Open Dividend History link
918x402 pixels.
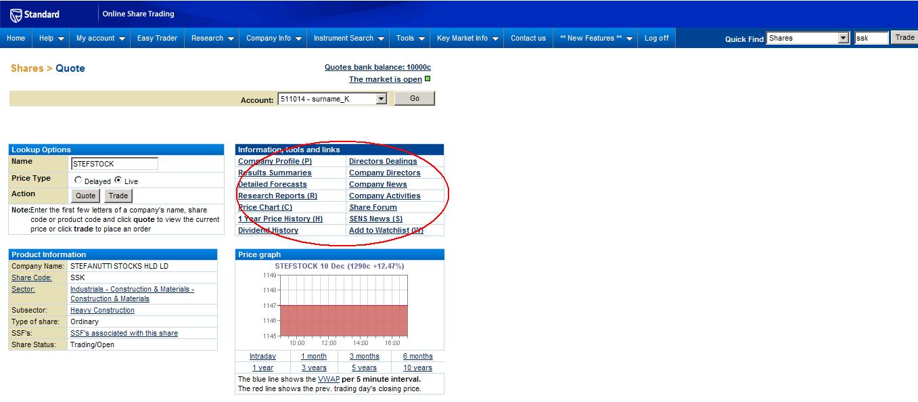pyautogui.click(x=268, y=230)
